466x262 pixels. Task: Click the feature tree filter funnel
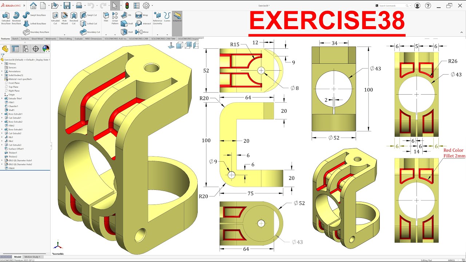point(3,55)
